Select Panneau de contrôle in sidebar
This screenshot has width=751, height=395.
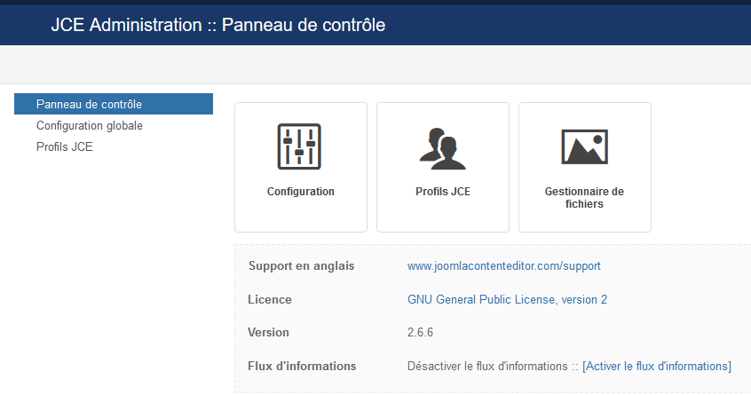114,104
